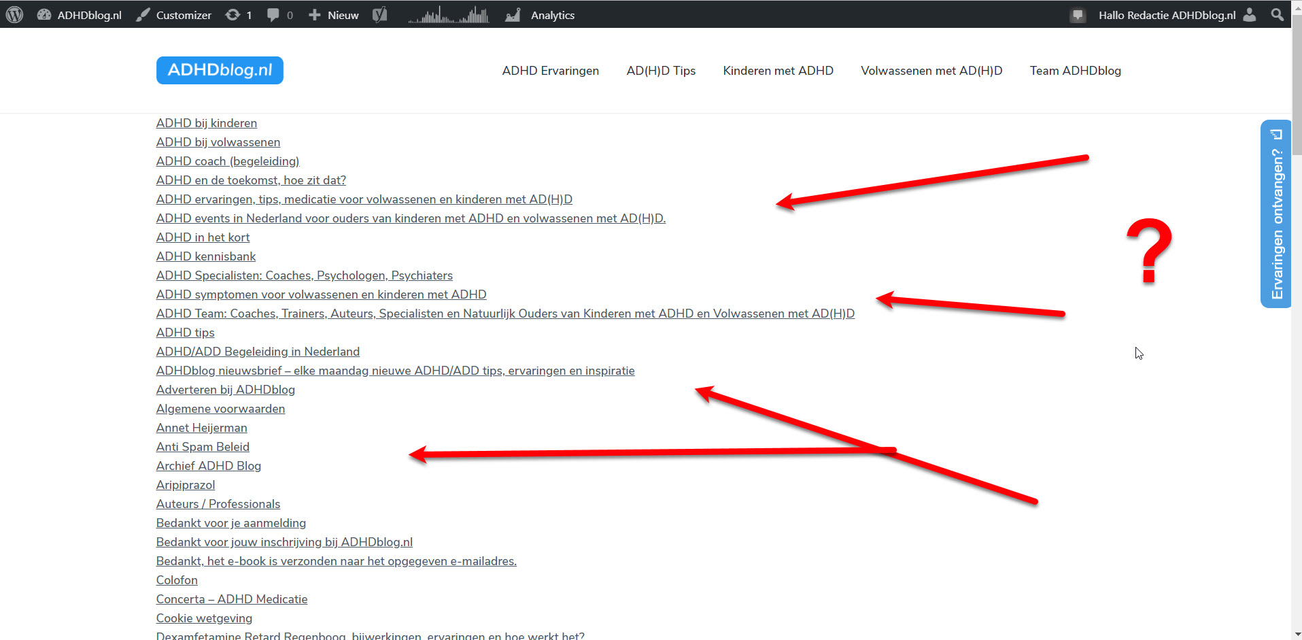The height and width of the screenshot is (640, 1302).
Task: Open ADHD Specialisten: Coaches, Psychologen link
Action: point(305,275)
